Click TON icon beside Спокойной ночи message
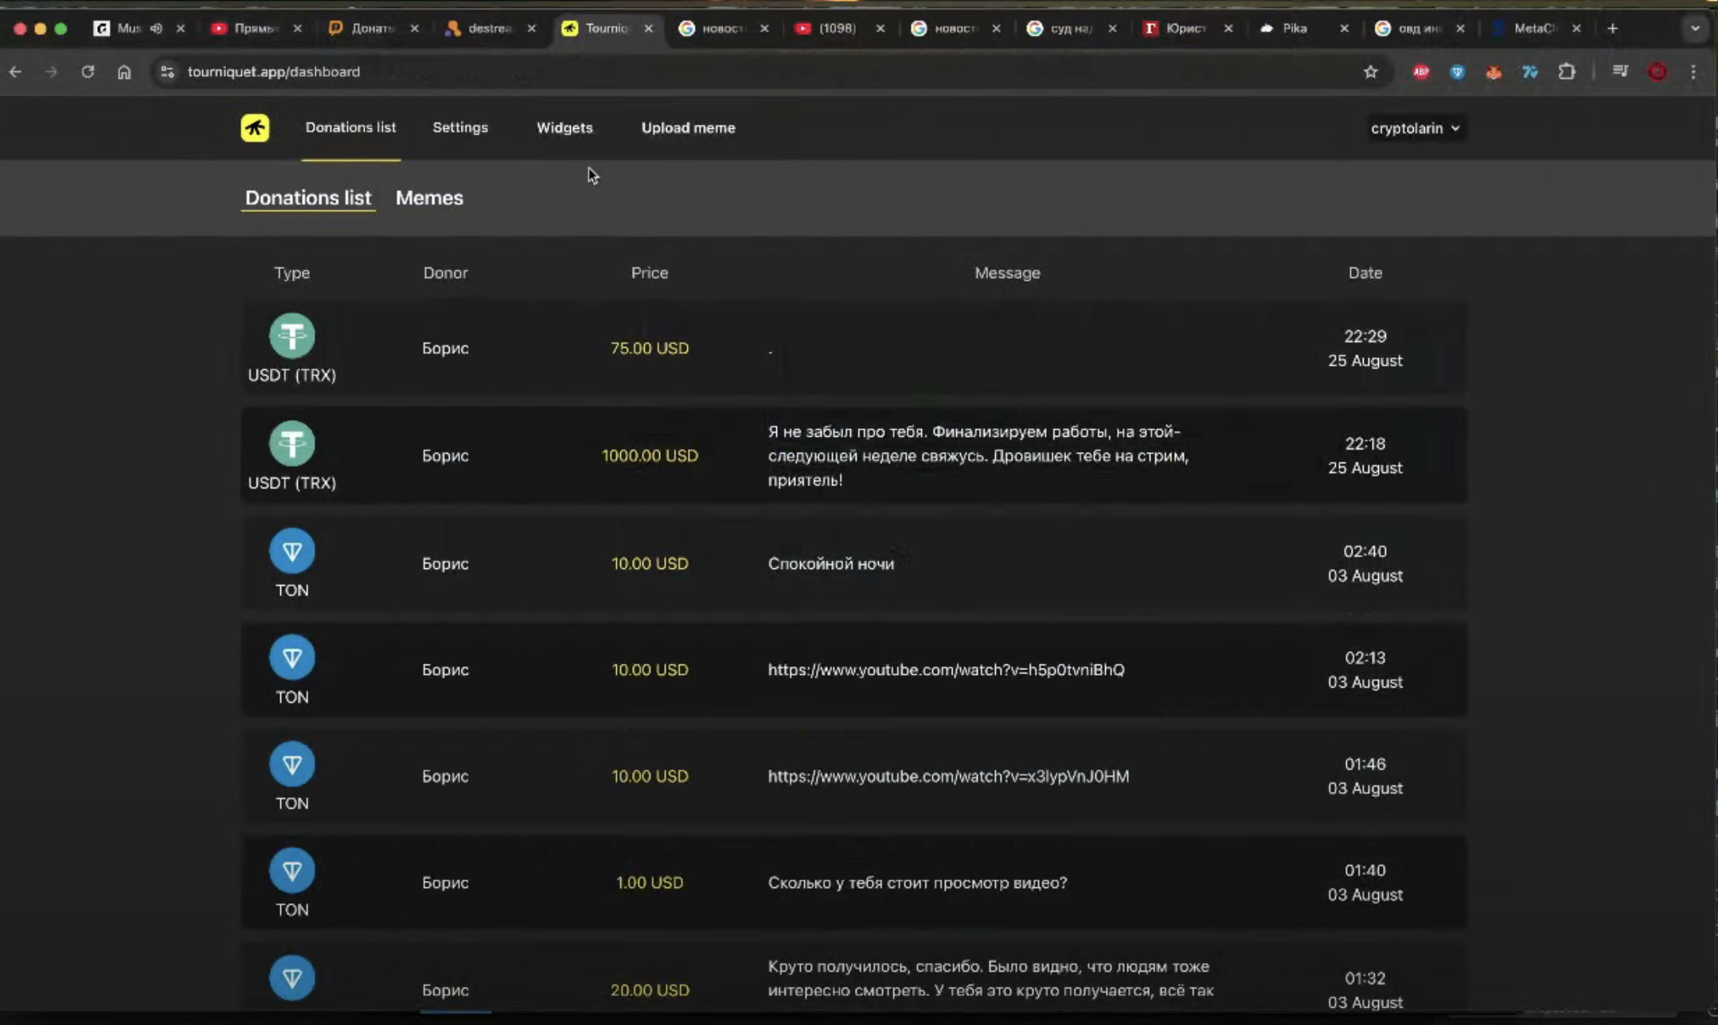 point(292,551)
